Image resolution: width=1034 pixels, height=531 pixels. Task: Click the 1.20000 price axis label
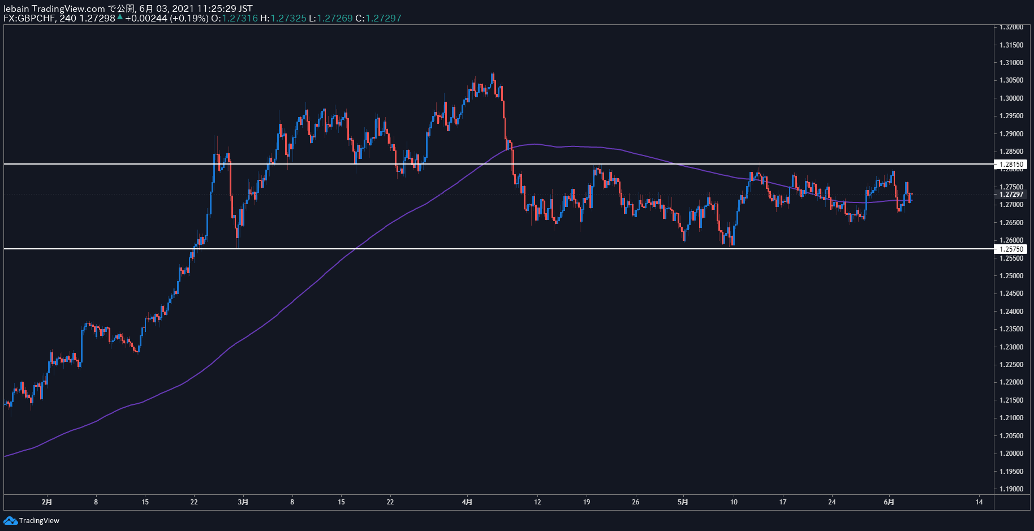tap(1011, 454)
